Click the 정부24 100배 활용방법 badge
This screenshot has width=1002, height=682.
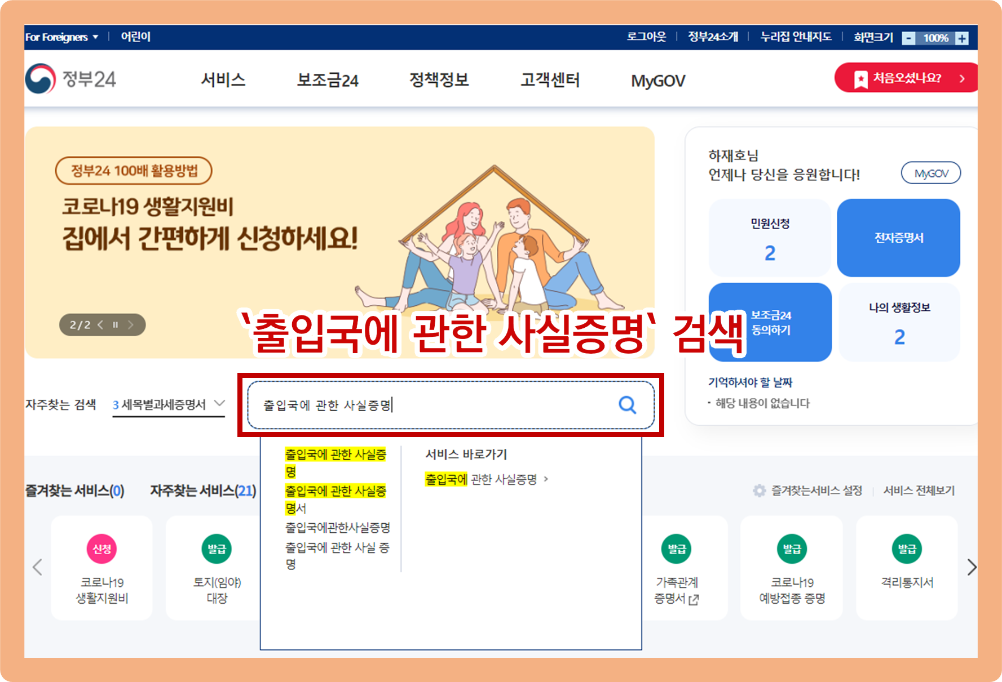pos(134,171)
